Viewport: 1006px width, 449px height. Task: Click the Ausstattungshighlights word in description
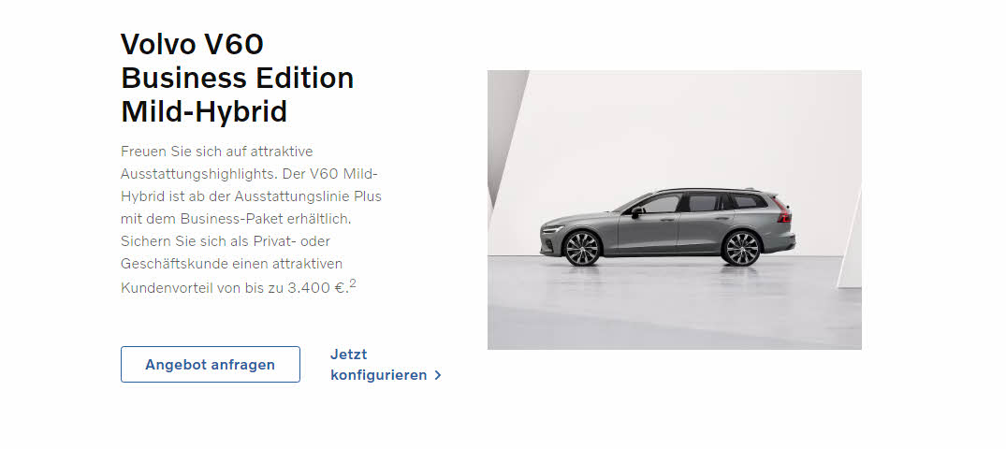[x=199, y=174]
